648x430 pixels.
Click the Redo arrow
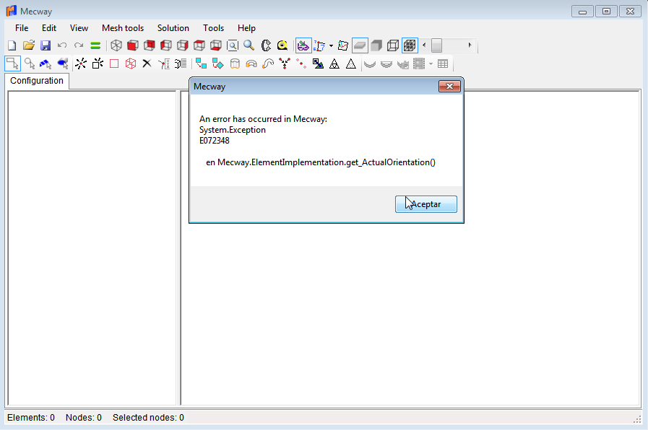point(79,45)
